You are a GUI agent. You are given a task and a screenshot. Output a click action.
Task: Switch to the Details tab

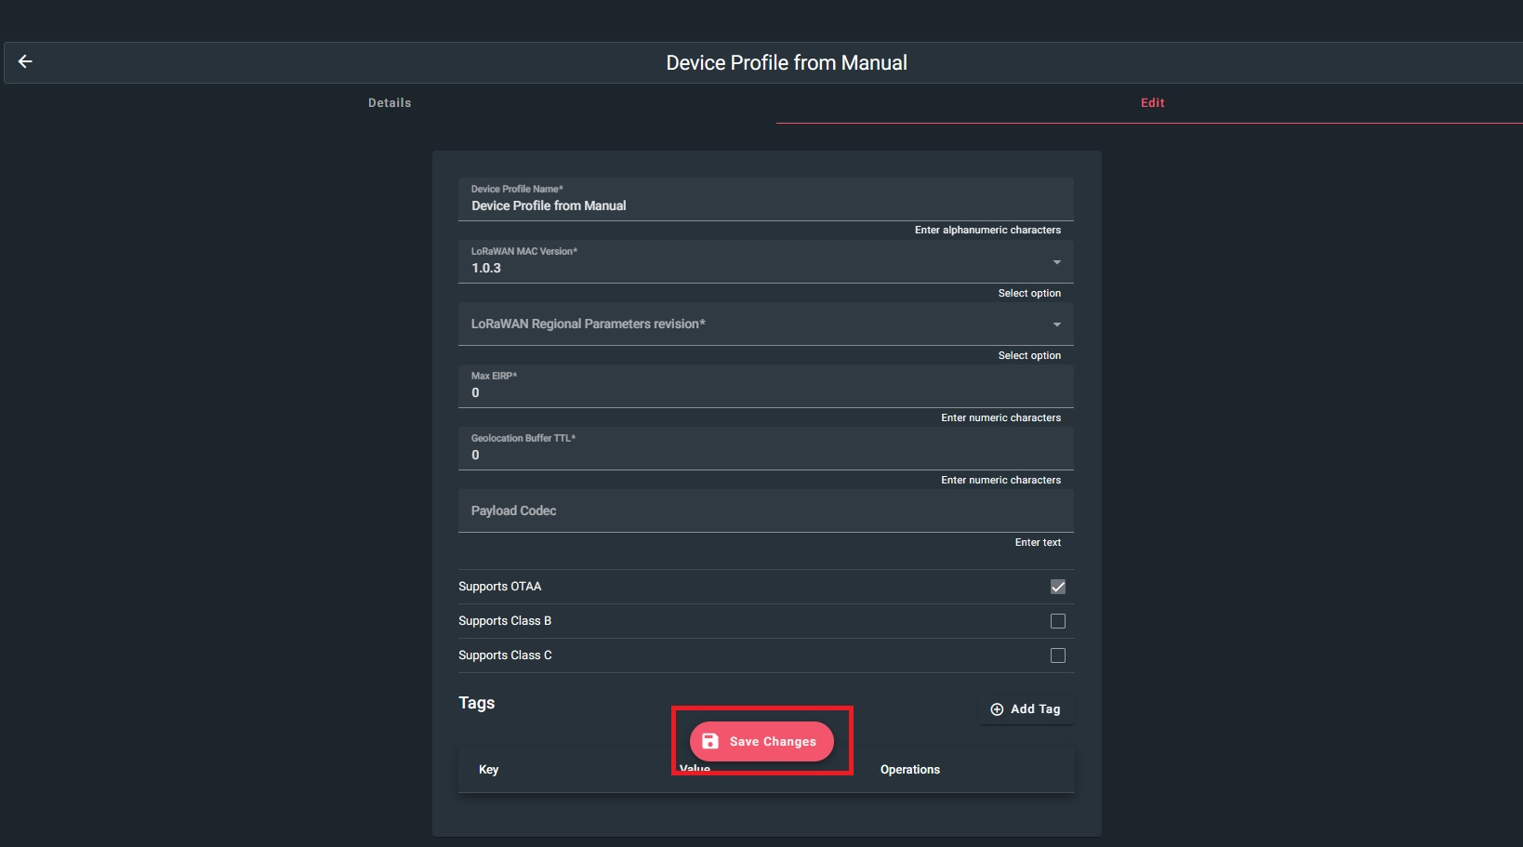click(389, 102)
